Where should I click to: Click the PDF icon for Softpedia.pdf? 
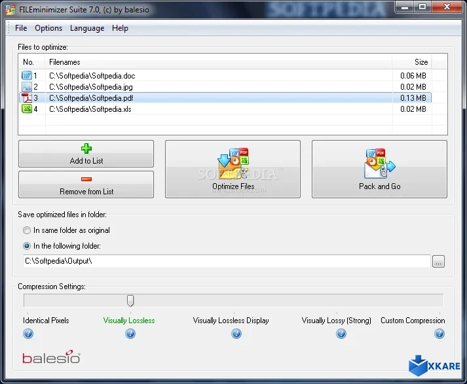[27, 97]
